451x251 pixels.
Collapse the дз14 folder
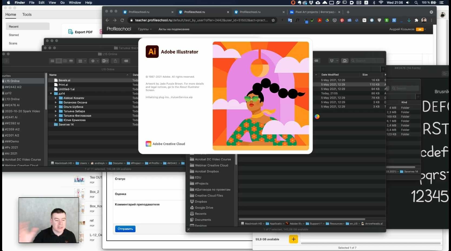[51, 93]
